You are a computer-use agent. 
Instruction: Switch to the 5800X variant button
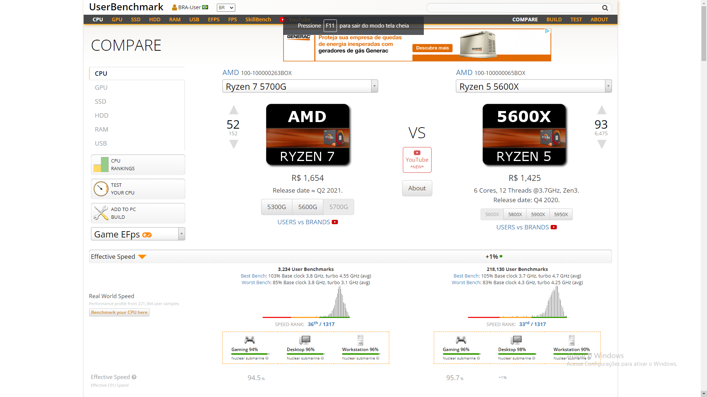[515, 214]
